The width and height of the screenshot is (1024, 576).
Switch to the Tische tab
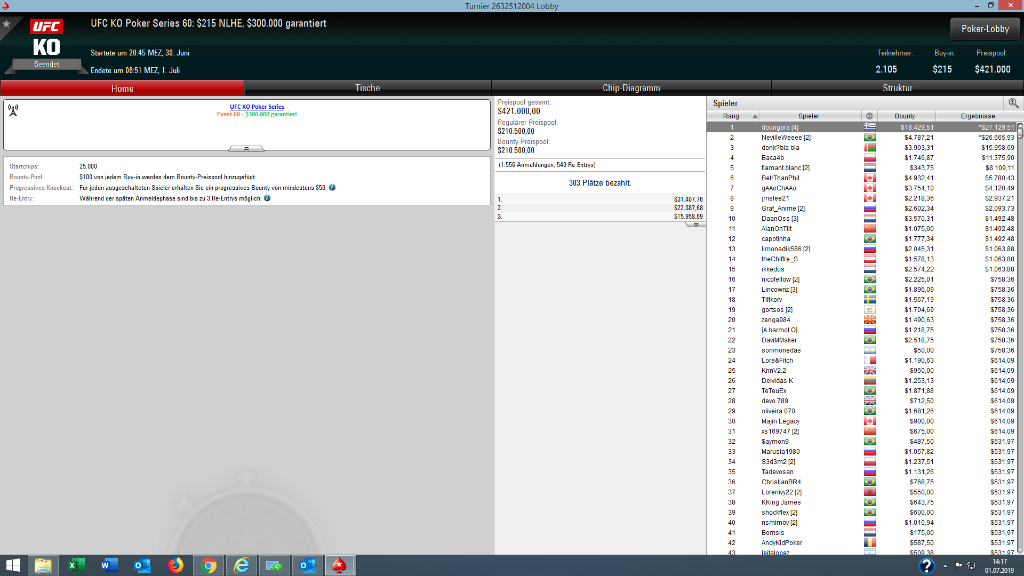367,88
